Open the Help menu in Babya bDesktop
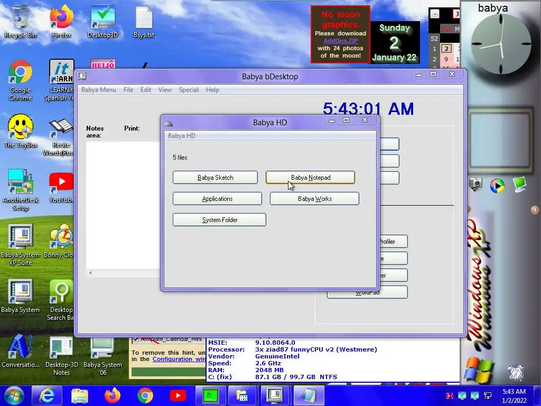 212,90
